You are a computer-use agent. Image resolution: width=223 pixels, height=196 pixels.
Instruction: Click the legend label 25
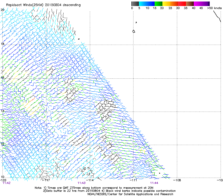click(x=170, y=8)
